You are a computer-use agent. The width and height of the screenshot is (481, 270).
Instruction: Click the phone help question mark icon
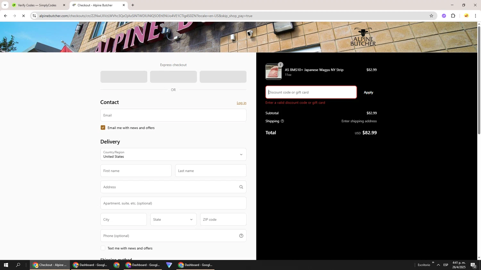coord(241,236)
